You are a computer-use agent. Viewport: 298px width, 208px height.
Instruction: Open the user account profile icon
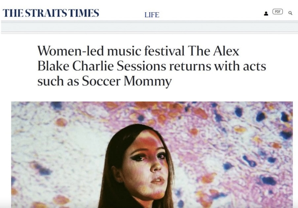(266, 14)
